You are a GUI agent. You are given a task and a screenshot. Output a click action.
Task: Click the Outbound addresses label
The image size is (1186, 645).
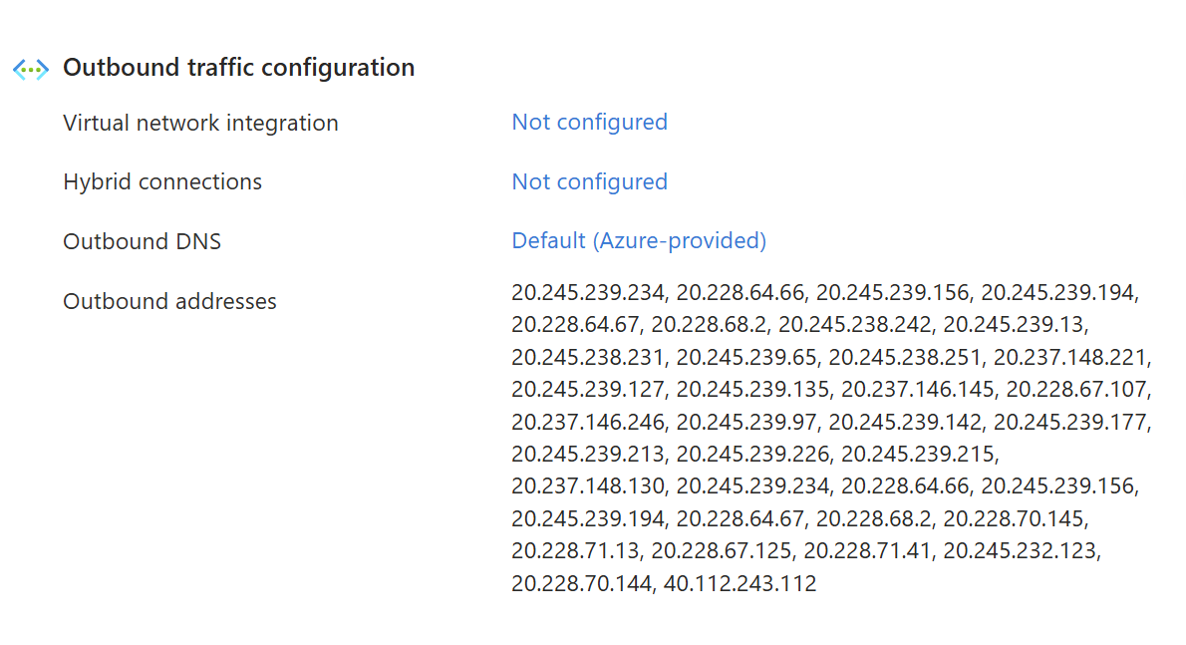pyautogui.click(x=169, y=302)
